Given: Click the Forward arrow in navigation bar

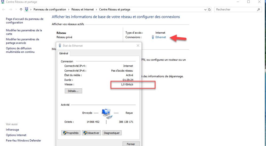Looking at the screenshot, I should point(10,10).
